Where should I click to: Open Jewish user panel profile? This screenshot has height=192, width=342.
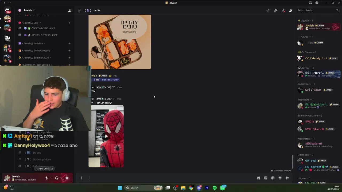(x=22, y=178)
